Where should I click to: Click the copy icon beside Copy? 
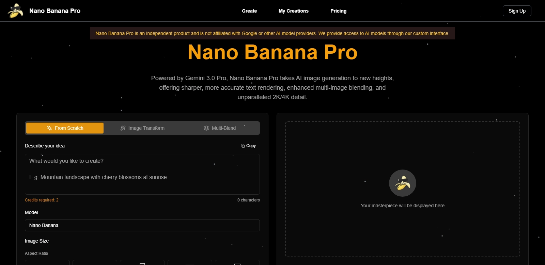pos(243,146)
